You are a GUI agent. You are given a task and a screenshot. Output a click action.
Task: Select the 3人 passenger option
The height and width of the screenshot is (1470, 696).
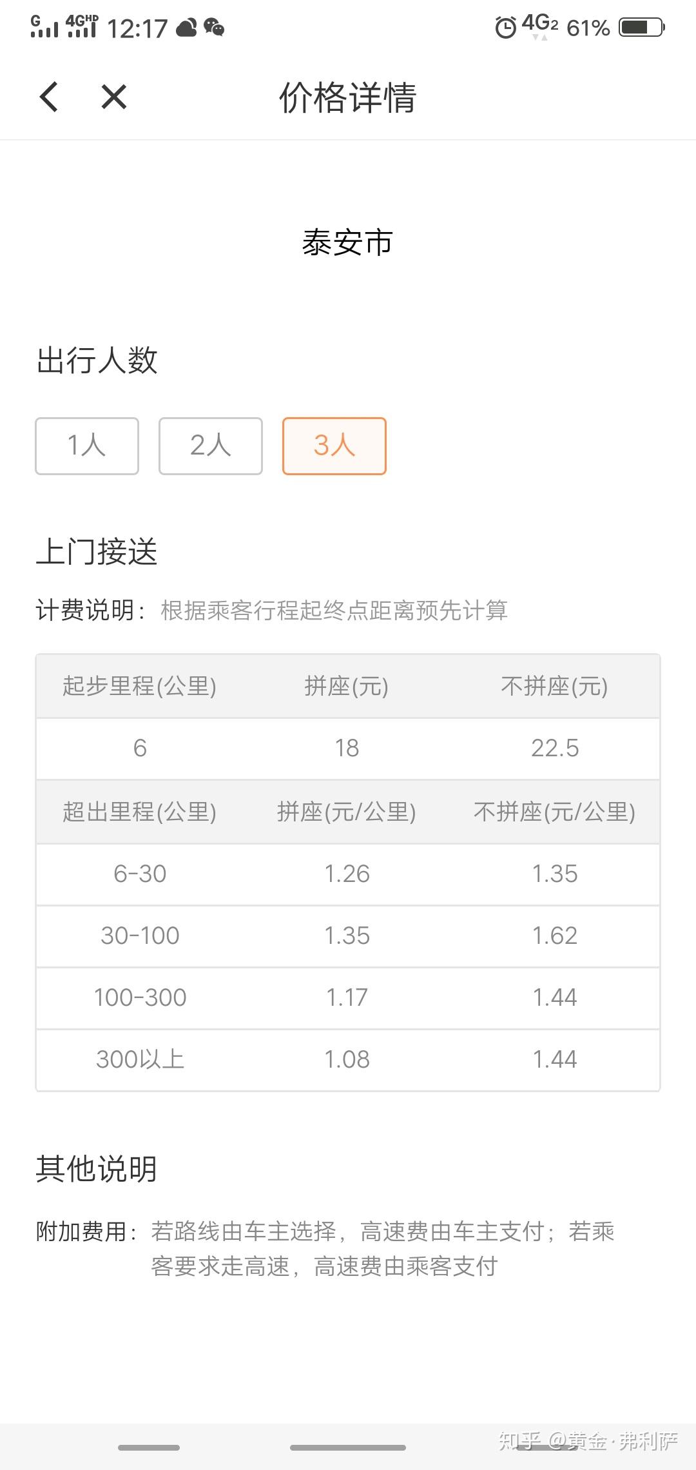coord(334,446)
